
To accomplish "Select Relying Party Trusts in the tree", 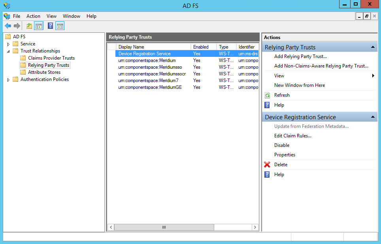I will [x=48, y=65].
